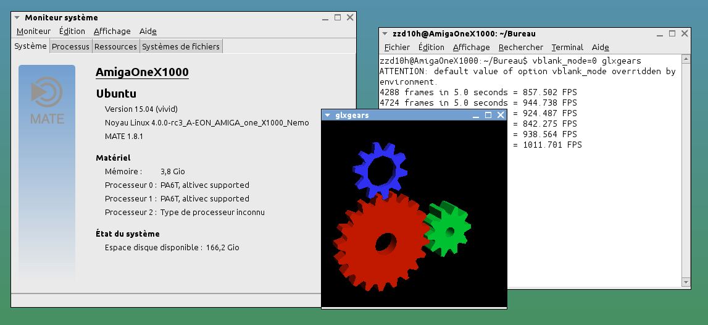Click the MATE logo icon
This screenshot has height=325, width=708.
coord(47,93)
